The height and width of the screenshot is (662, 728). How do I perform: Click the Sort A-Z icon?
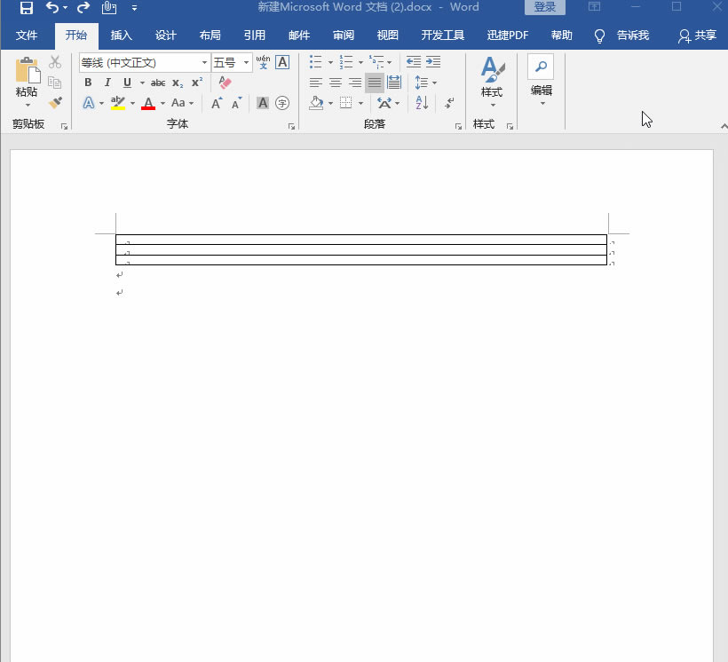pyautogui.click(x=422, y=103)
